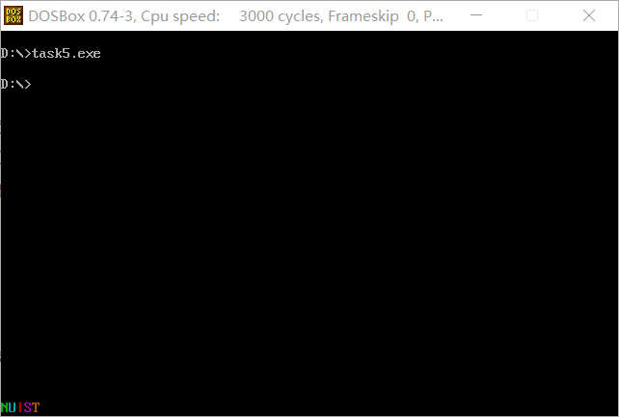
Task: Click the cyan U letter
Action: (13, 407)
